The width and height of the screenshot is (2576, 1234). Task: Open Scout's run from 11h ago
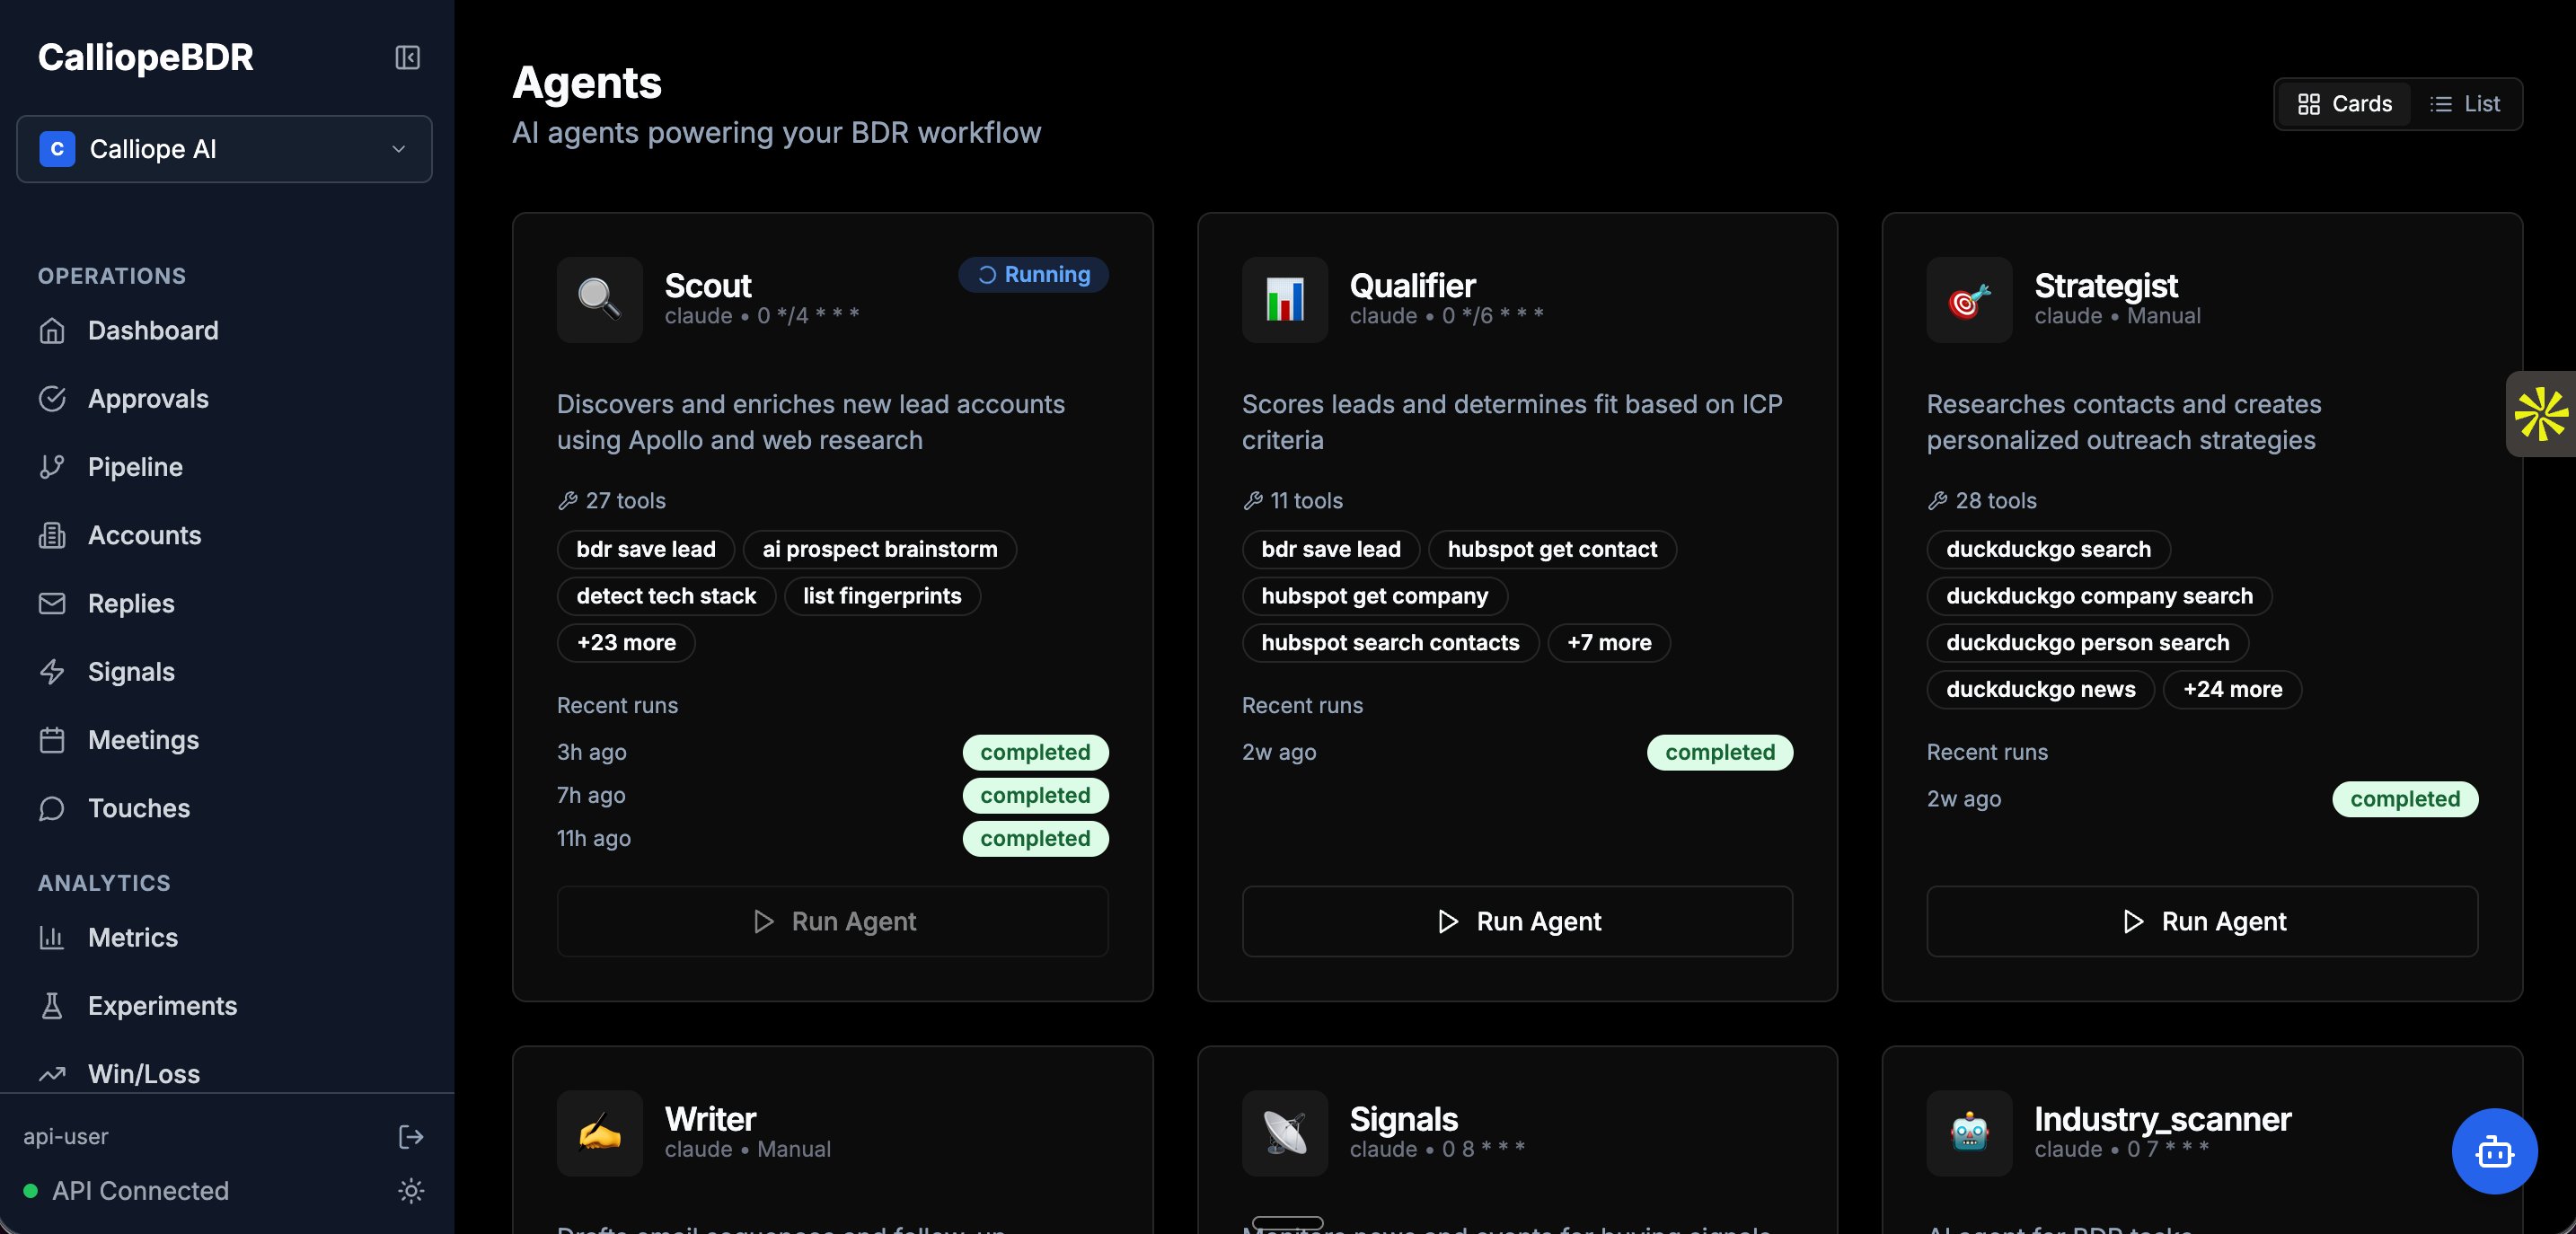pos(832,838)
